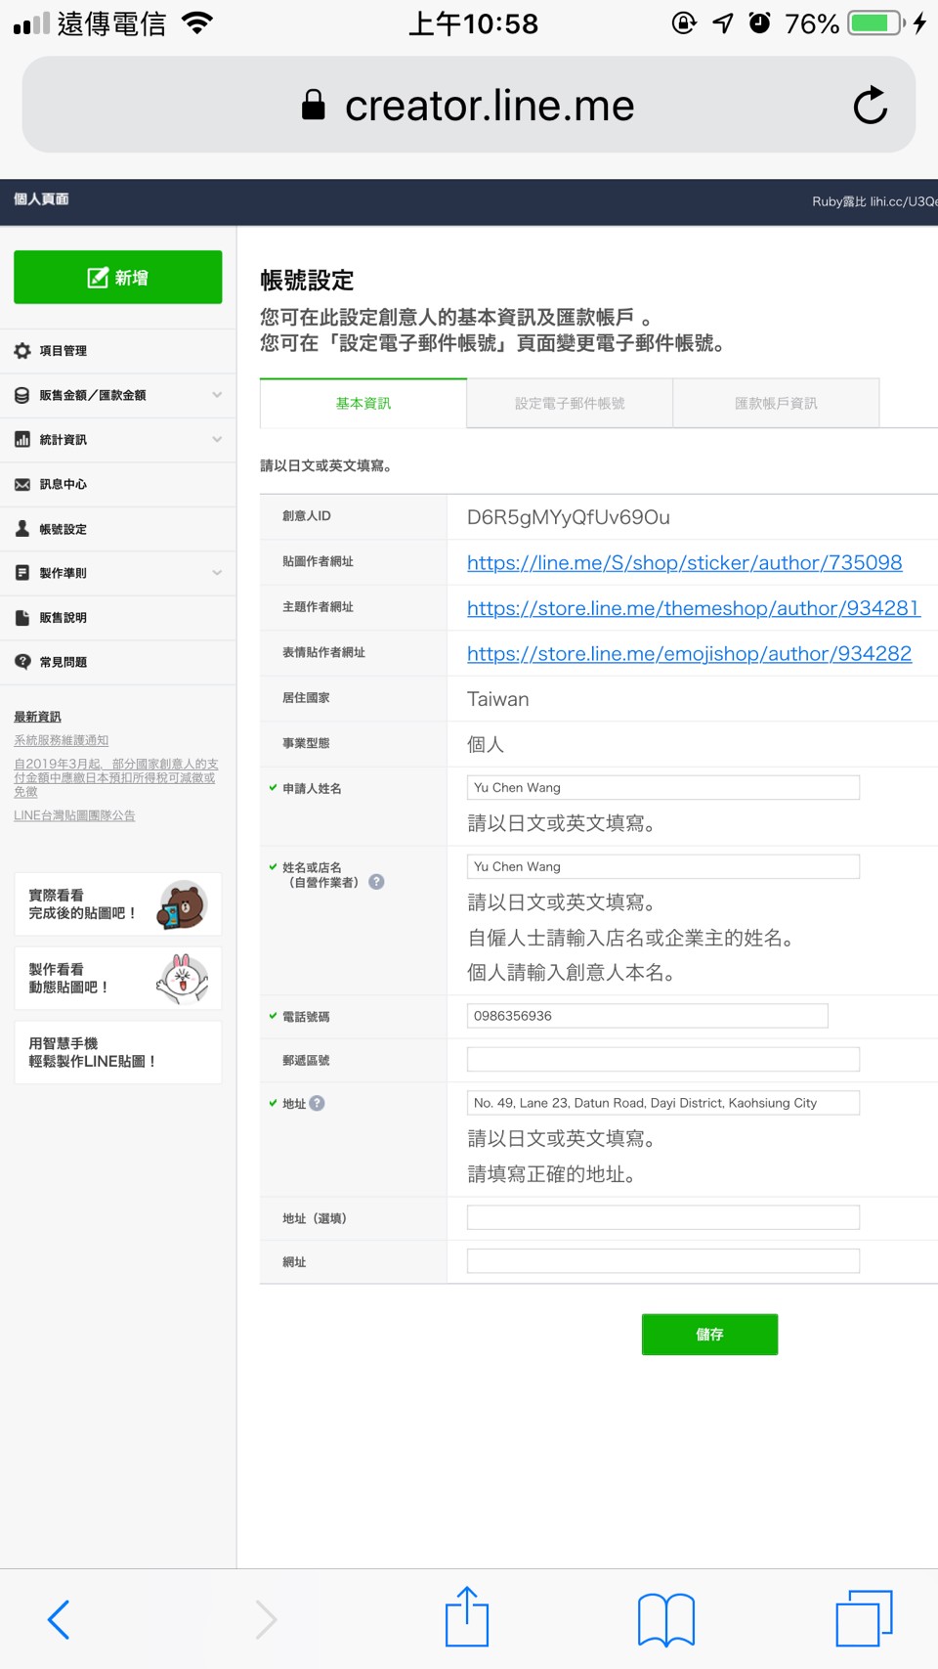This screenshot has width=938, height=1669.
Task: Open the sticker author URL link
Action: [x=684, y=563]
